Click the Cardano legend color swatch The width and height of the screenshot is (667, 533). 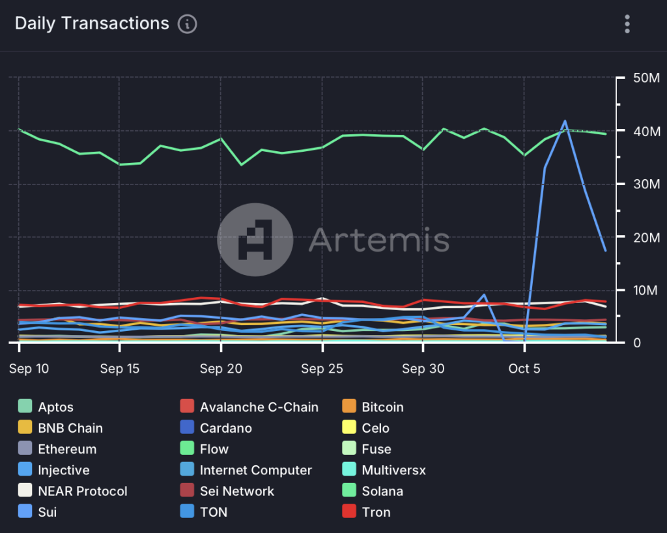tap(188, 428)
